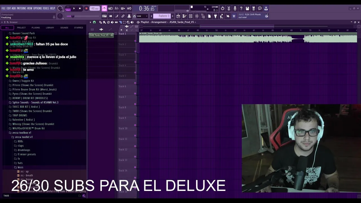This screenshot has width=361, height=203.
Task: Toggle the 3-2-1 countdown before recording
Action: point(117,8)
